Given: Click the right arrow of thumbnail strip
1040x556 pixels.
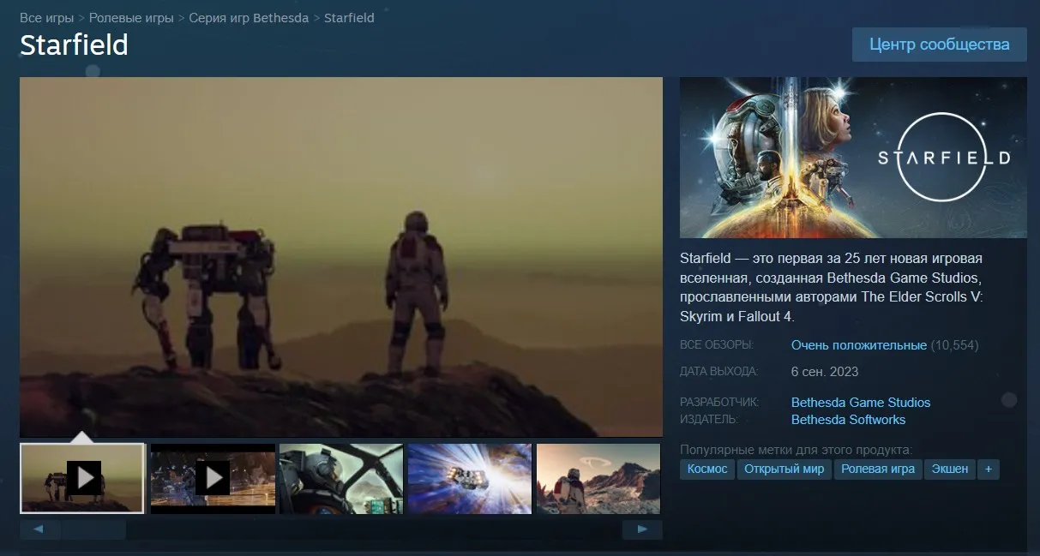Looking at the screenshot, I should (642, 529).
